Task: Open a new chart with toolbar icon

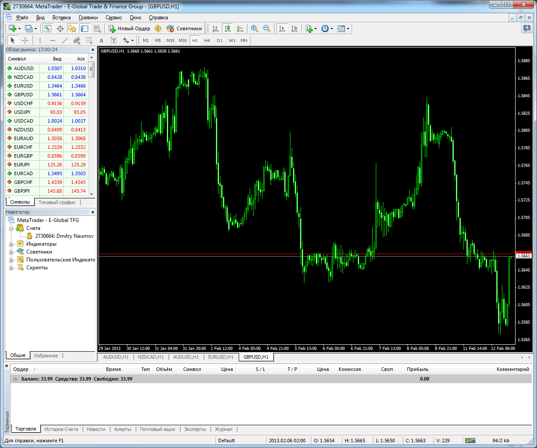Action: [12, 28]
